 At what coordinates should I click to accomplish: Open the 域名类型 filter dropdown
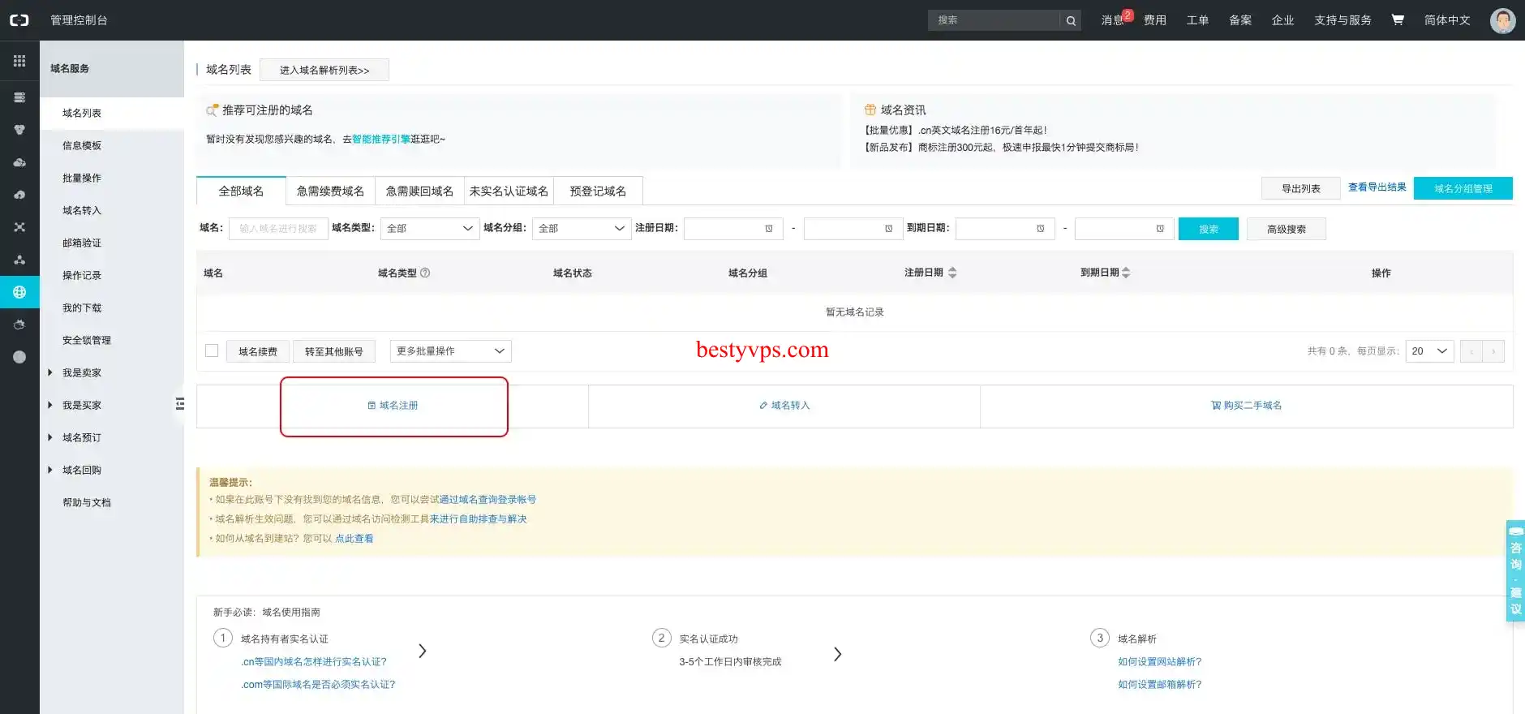(x=430, y=229)
